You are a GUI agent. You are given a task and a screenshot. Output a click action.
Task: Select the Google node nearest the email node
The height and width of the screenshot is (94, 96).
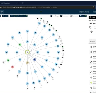click(x=20, y=45)
